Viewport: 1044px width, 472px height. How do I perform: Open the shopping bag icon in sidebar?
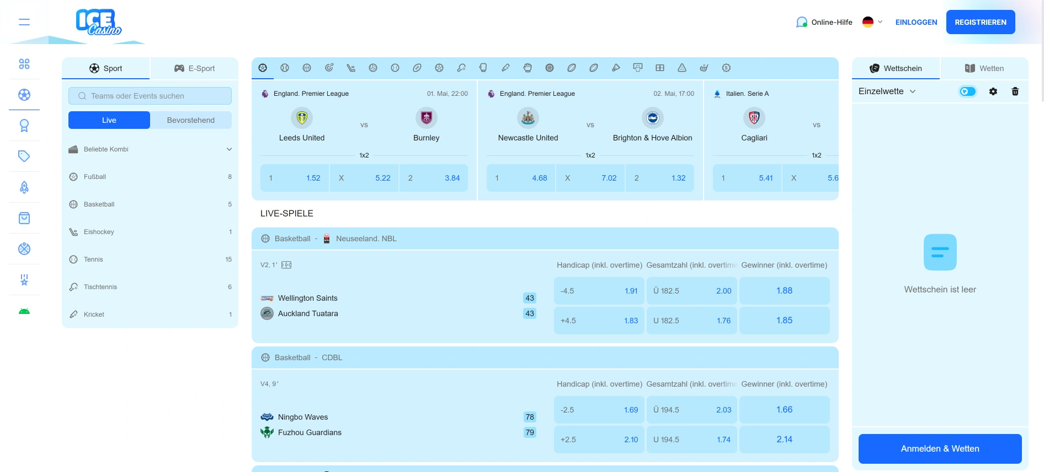click(x=24, y=218)
